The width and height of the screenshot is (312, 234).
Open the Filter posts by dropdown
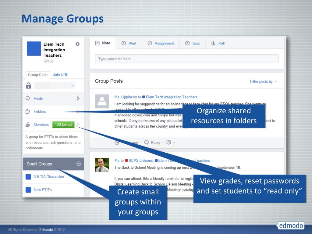tap(264, 81)
